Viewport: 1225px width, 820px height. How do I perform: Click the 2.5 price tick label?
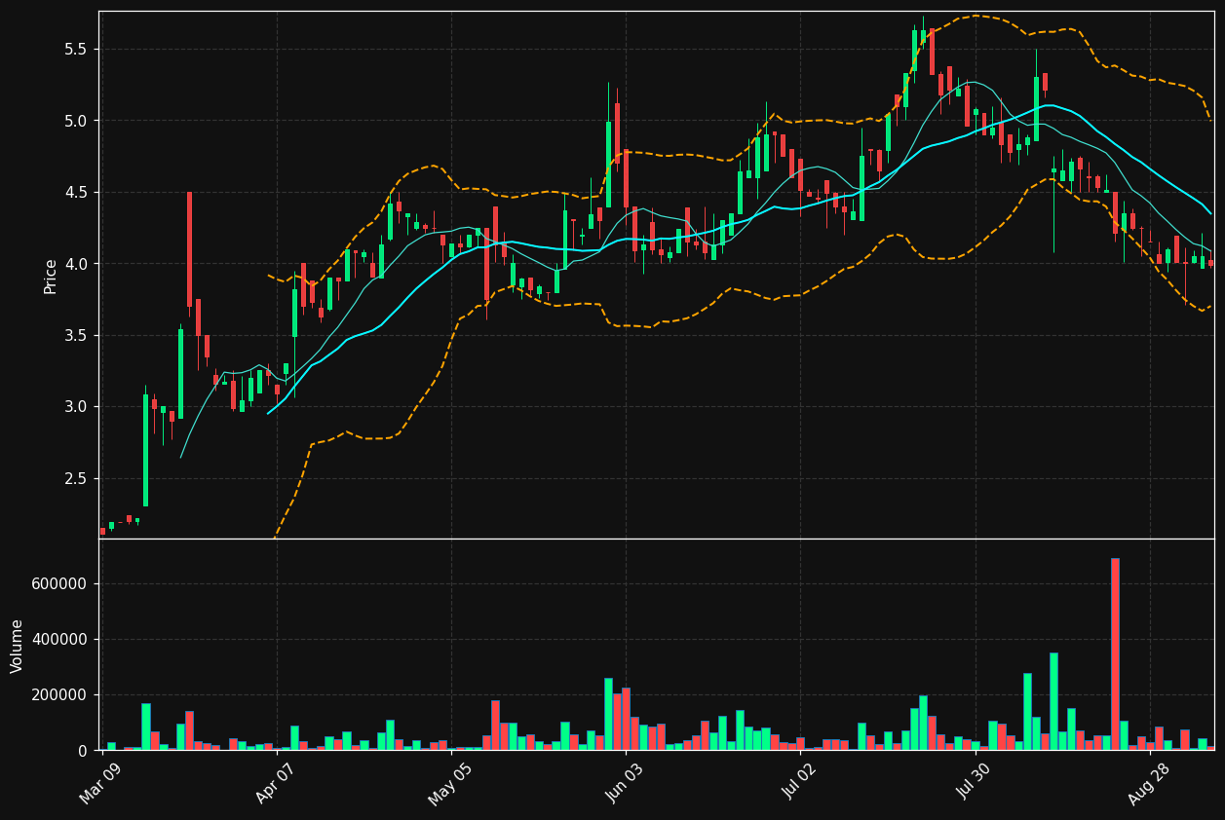point(77,478)
